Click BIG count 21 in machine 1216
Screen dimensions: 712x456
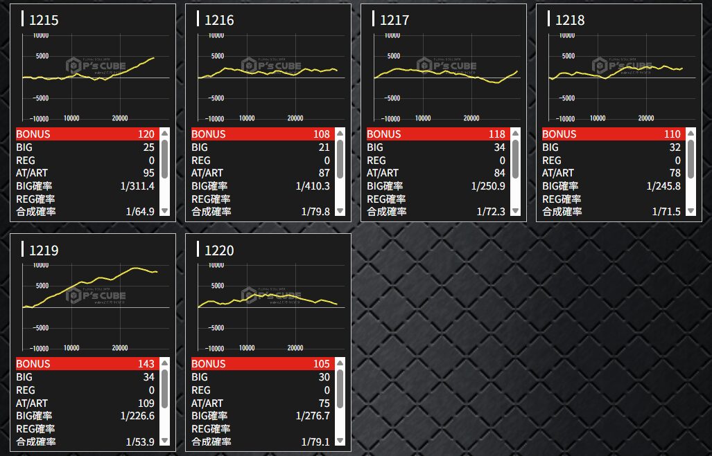coord(324,147)
